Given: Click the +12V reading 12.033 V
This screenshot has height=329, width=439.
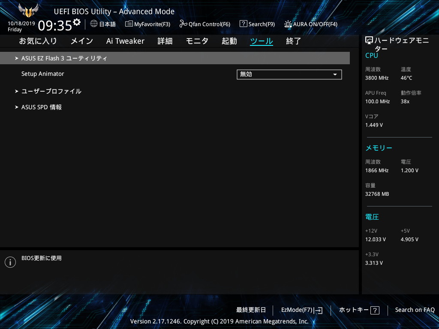Looking at the screenshot, I should pyautogui.click(x=375, y=239).
